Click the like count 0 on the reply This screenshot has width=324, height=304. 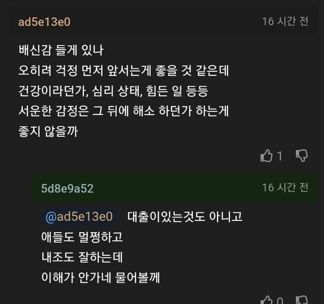coord(279,300)
